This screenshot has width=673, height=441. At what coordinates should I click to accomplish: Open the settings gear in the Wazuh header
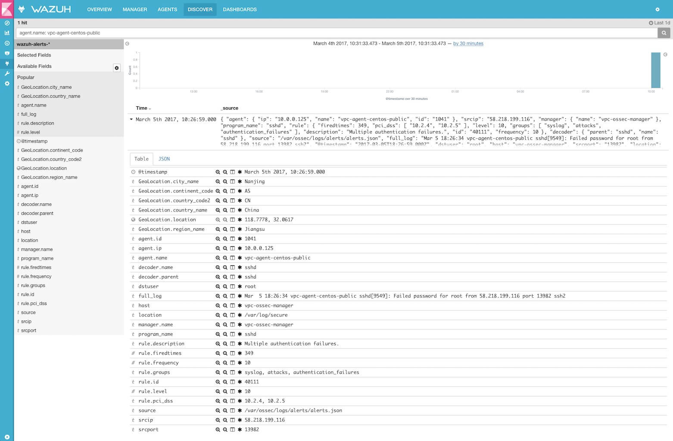click(657, 9)
